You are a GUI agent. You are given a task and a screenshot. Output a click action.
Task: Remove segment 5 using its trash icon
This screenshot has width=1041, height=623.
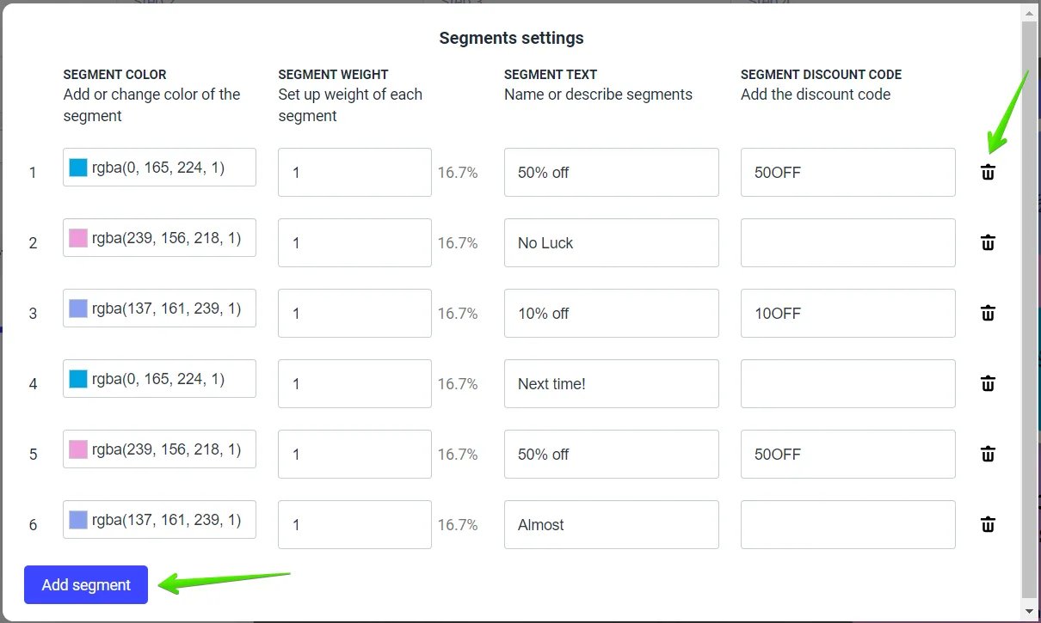(988, 454)
